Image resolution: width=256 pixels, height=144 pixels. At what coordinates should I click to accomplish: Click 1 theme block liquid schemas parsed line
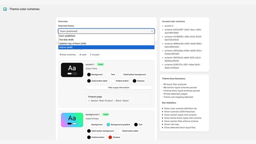181,91
